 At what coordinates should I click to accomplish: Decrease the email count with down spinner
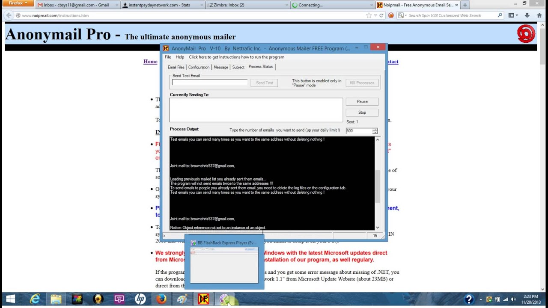pos(375,133)
